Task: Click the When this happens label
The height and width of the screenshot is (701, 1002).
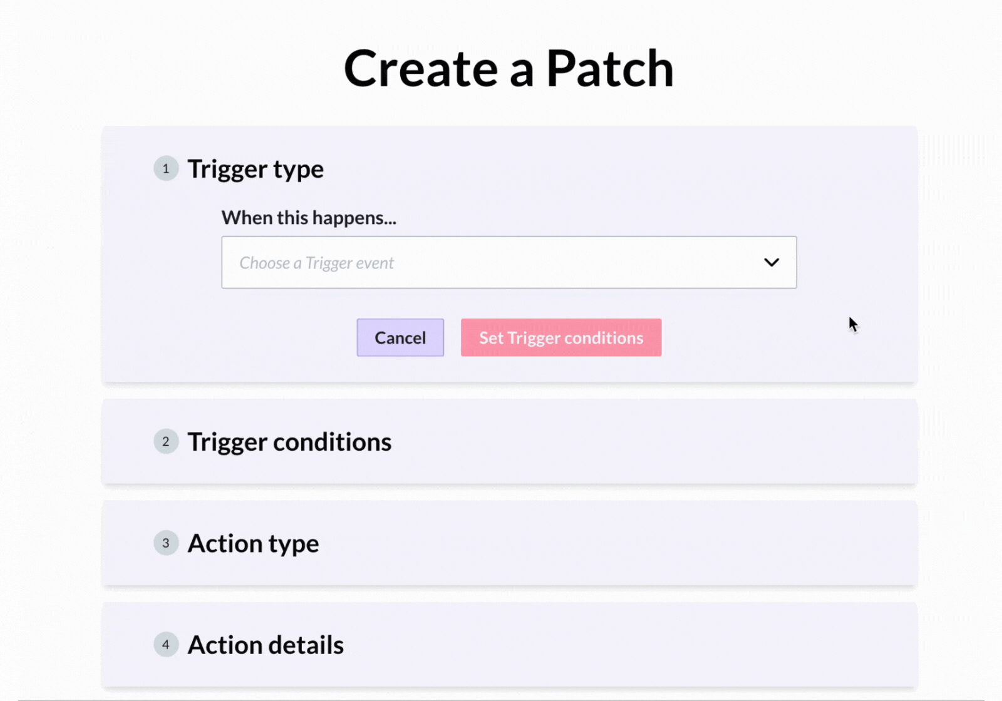Action: [309, 218]
